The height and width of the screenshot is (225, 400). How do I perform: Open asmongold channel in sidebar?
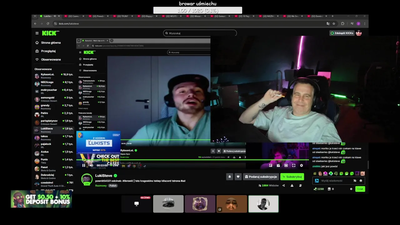(x=54, y=99)
